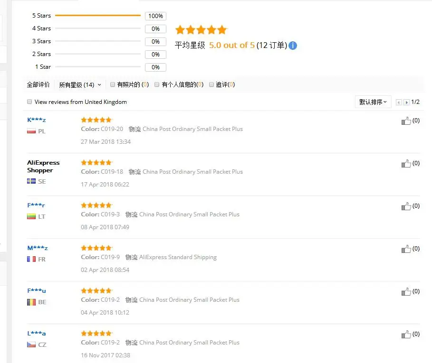Click date 17 Apr 2018 06:22

pyautogui.click(x=105, y=184)
